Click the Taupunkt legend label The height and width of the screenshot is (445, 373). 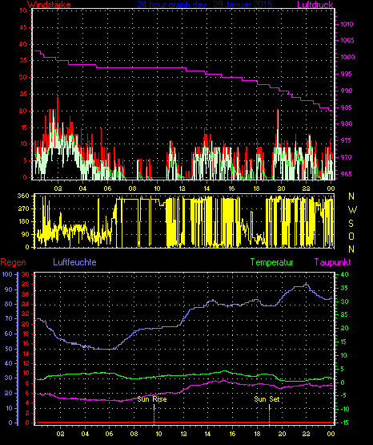(x=333, y=262)
